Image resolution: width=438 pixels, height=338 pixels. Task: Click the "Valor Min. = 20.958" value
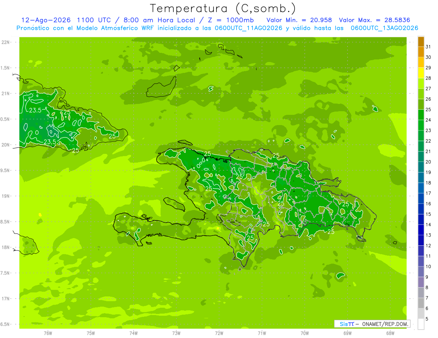(299, 20)
